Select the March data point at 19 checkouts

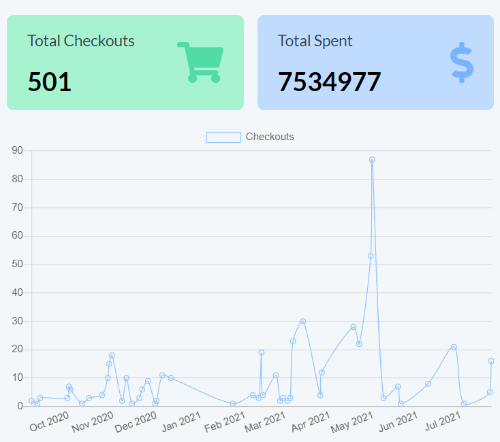(x=261, y=352)
